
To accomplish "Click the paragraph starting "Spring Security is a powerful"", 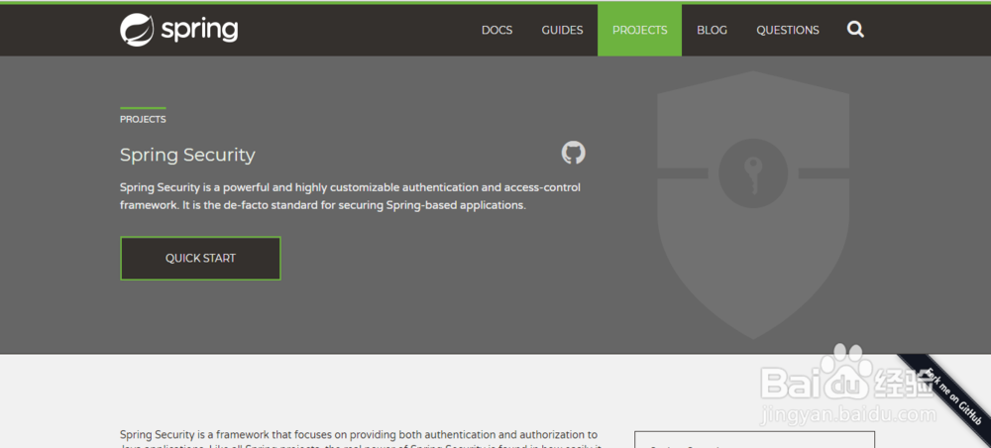I will [x=350, y=196].
